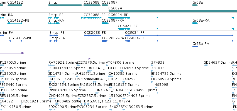Screen dimensions: 237x111
Task: Select transcript Gr68a-RA
Action: coord(195,23)
